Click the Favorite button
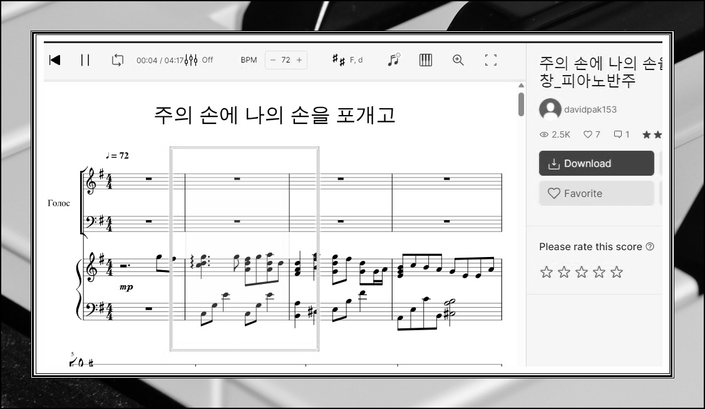The image size is (705, 409). 596,193
